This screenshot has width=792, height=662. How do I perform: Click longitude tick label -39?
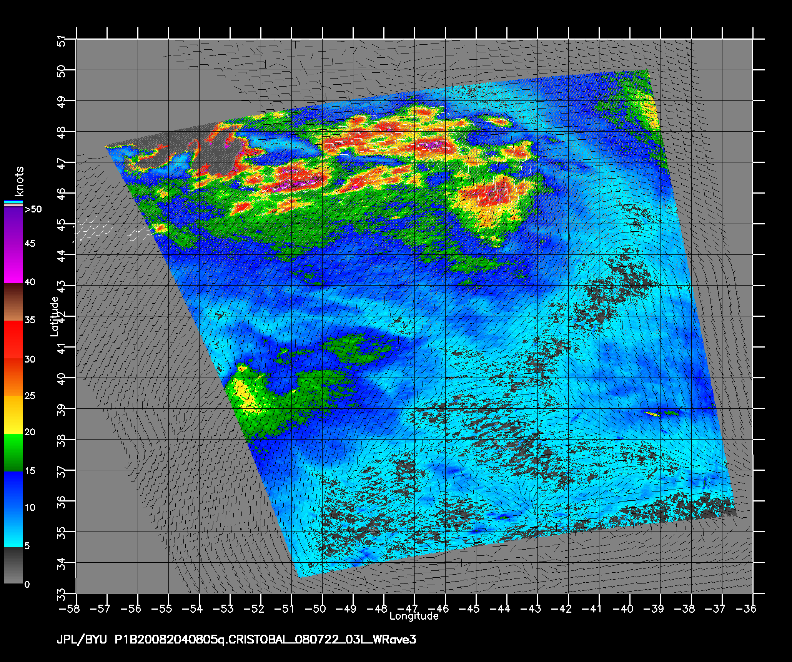pyautogui.click(x=653, y=609)
